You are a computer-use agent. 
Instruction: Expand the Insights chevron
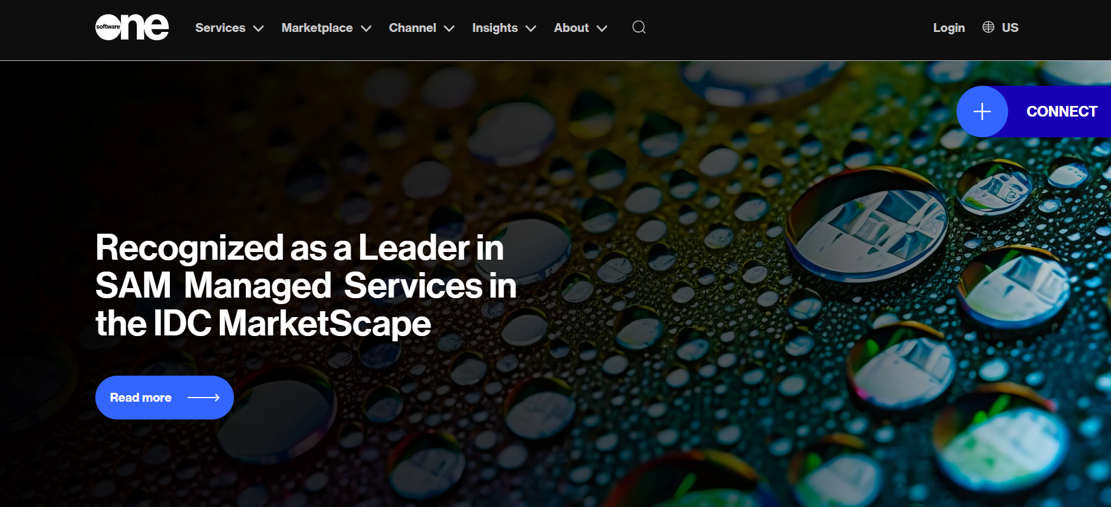coord(531,28)
